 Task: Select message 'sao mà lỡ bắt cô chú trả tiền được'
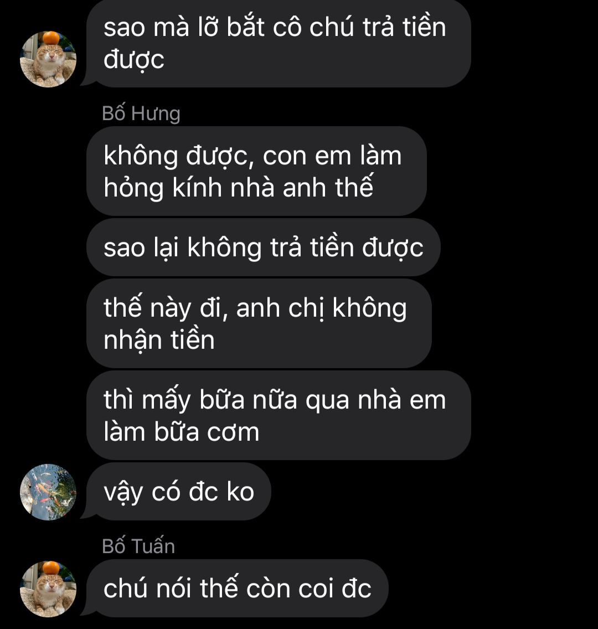(x=279, y=43)
